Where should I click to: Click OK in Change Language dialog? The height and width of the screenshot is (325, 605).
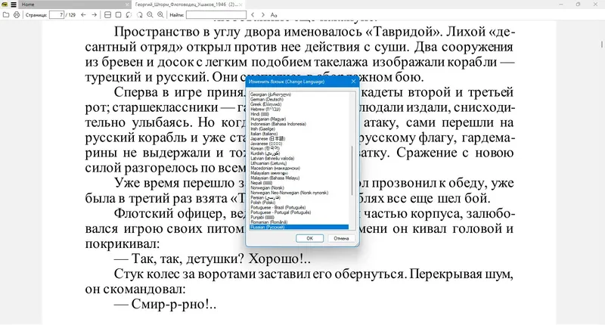(x=309, y=238)
